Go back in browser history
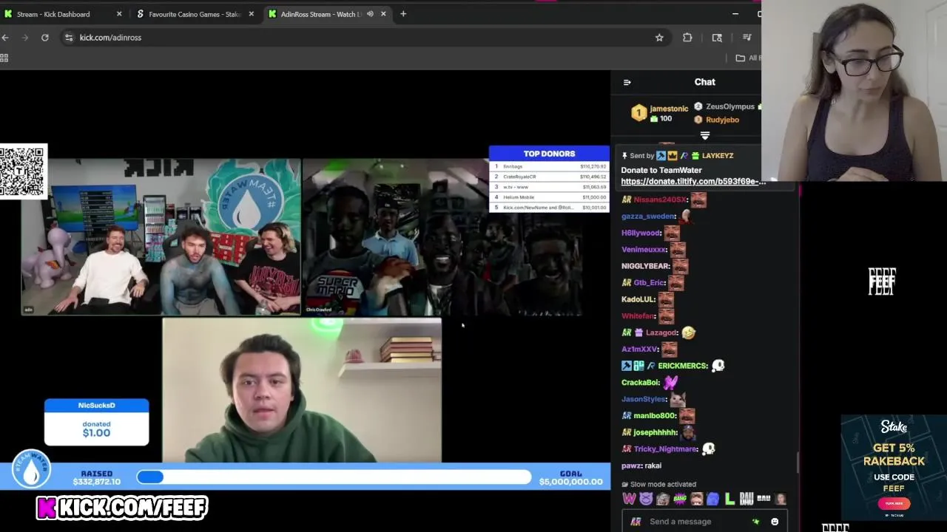The height and width of the screenshot is (532, 947). coord(5,38)
